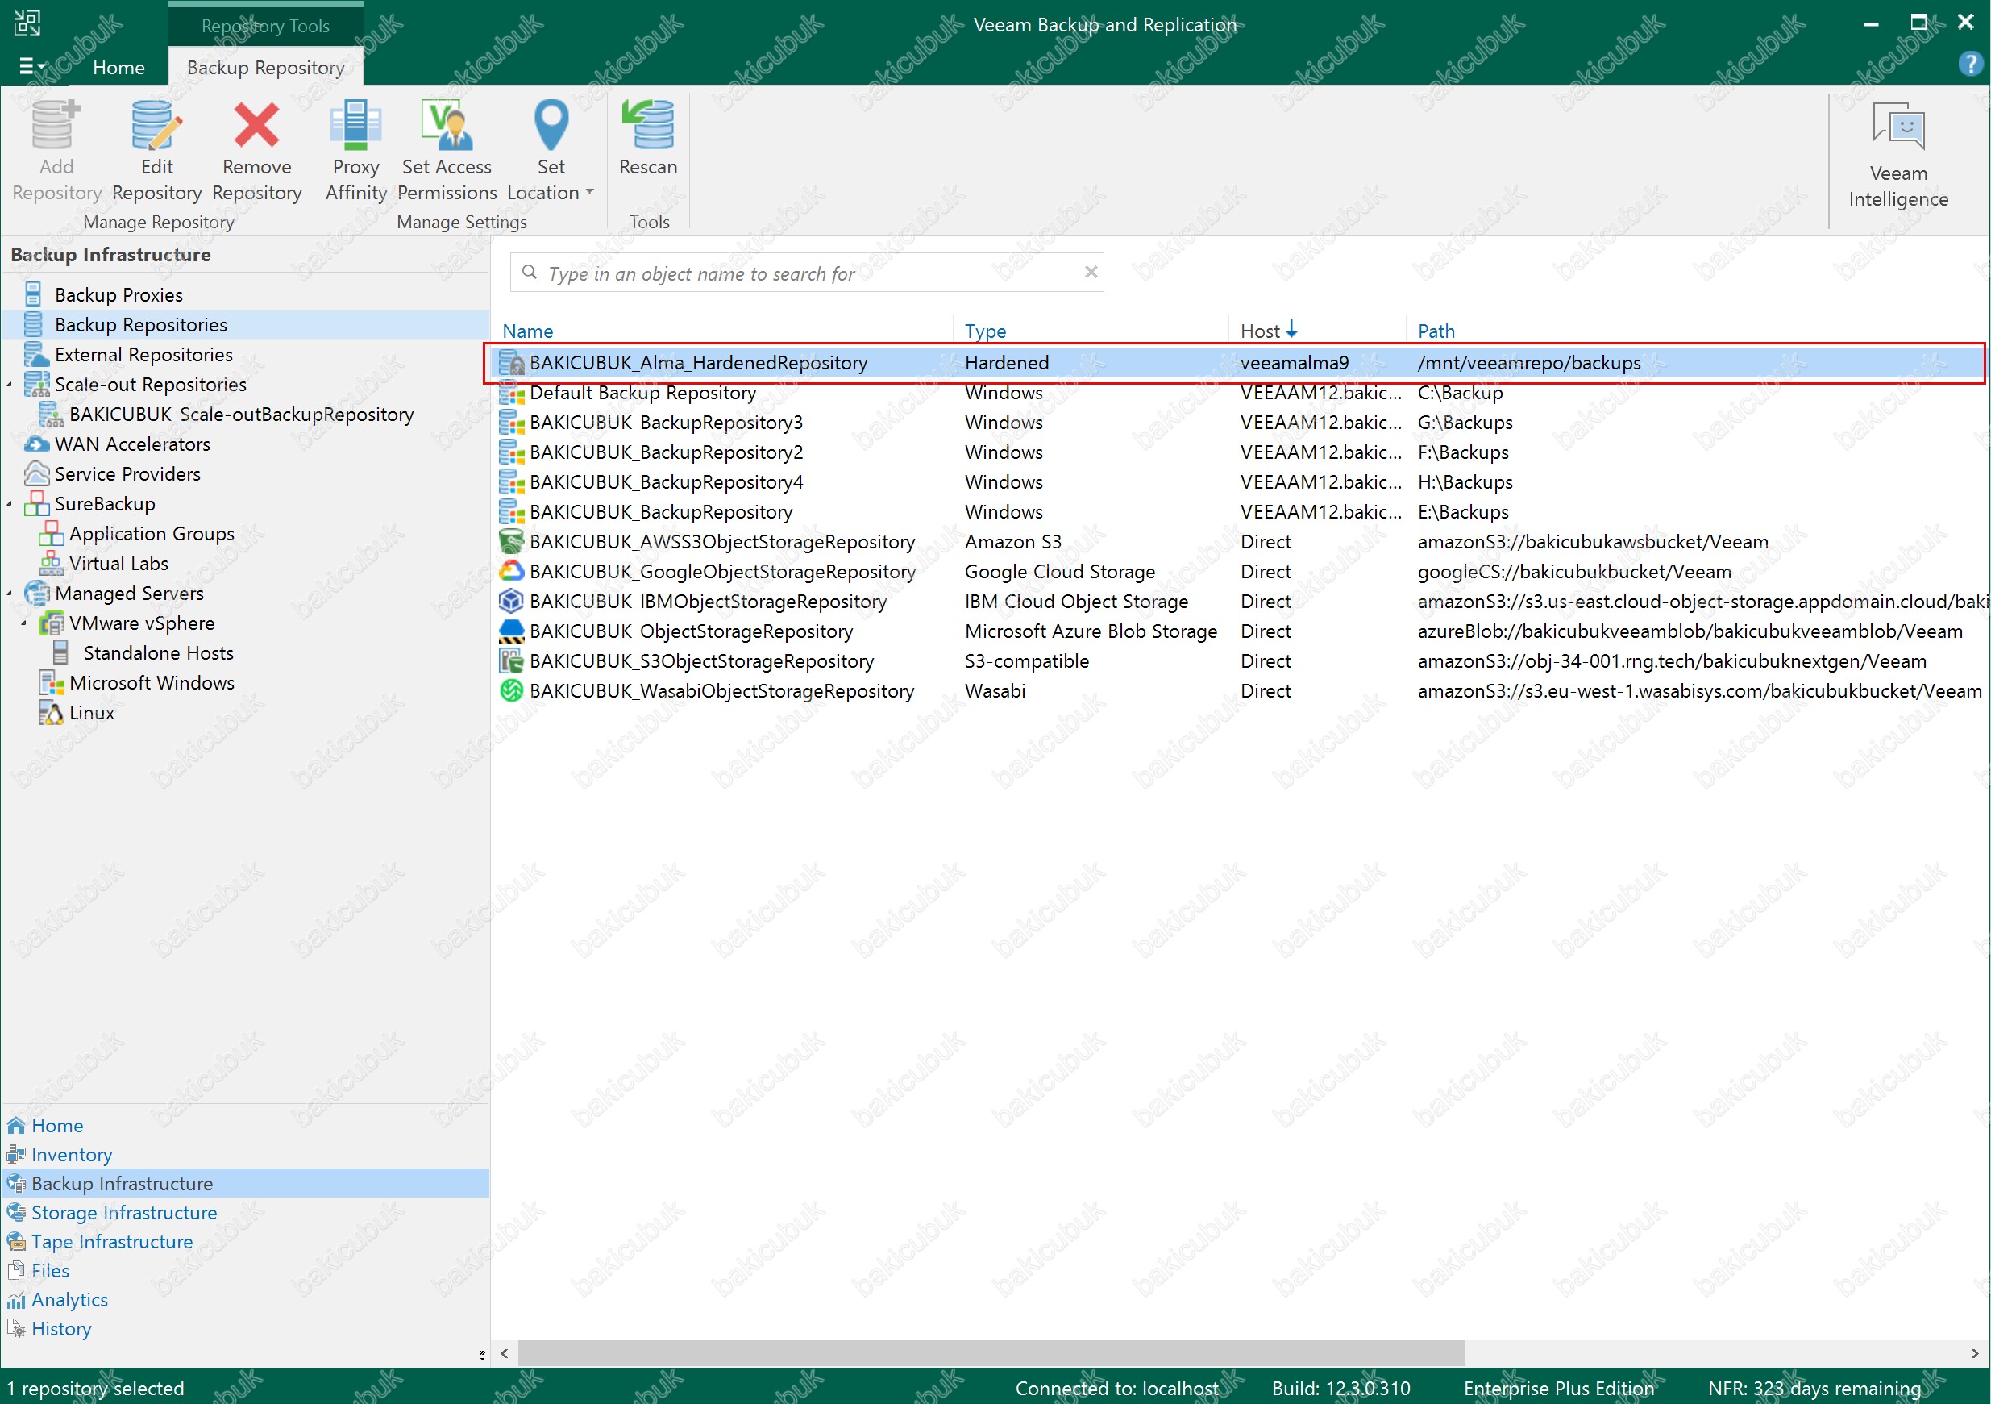Collapse the Scale-out Repositories expander
The image size is (1991, 1404).
[x=10, y=385]
